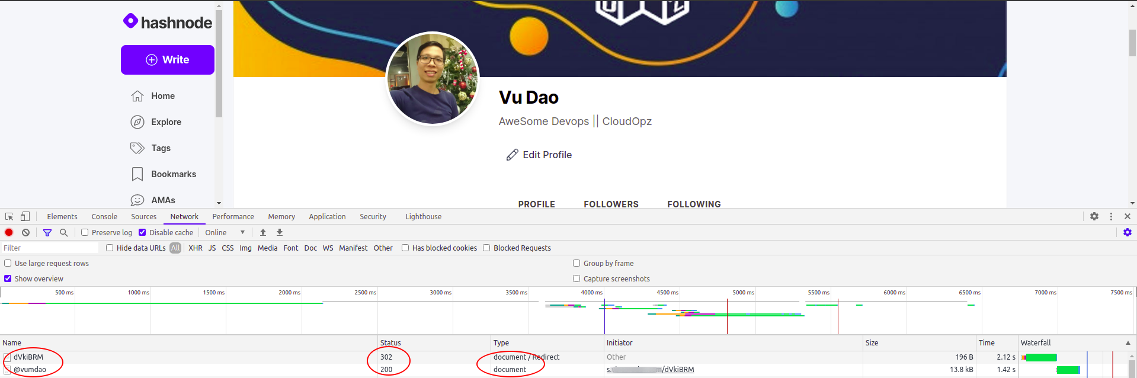The height and width of the screenshot is (378, 1137).
Task: Clear the network log with the clear icon
Action: 25,232
